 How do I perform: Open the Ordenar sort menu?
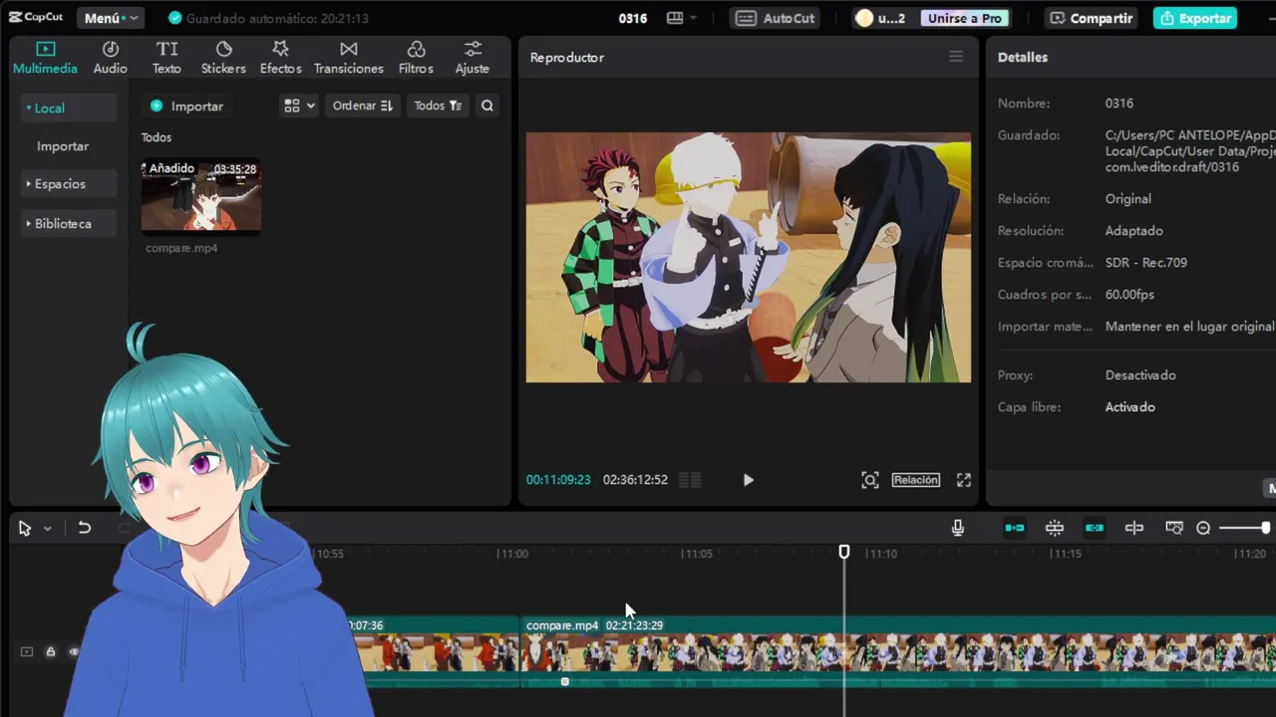click(362, 106)
